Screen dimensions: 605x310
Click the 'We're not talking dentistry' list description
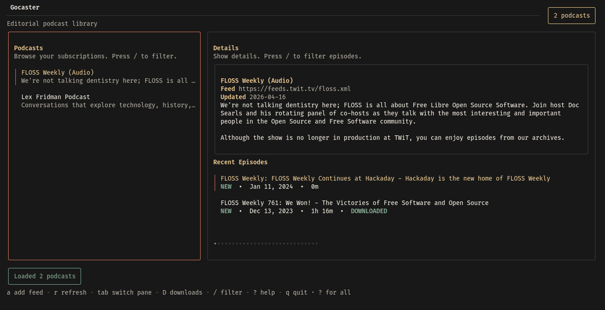108,81
